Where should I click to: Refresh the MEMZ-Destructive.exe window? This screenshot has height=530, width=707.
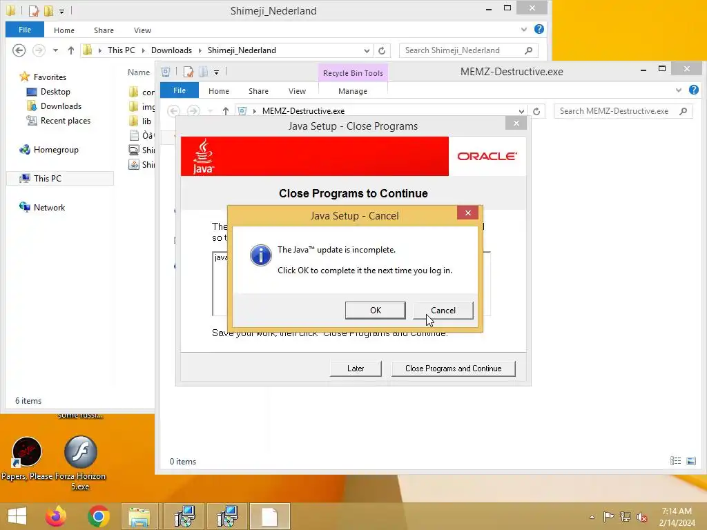[x=536, y=111]
